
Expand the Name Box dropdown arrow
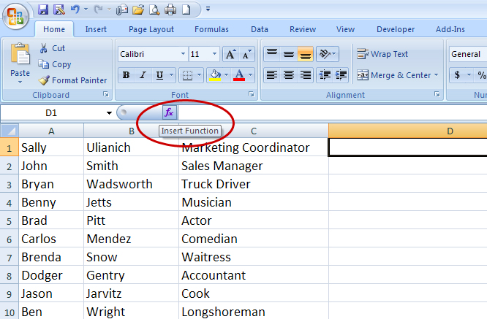click(109, 113)
